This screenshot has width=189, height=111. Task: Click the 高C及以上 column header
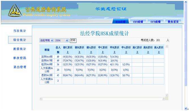(137, 50)
